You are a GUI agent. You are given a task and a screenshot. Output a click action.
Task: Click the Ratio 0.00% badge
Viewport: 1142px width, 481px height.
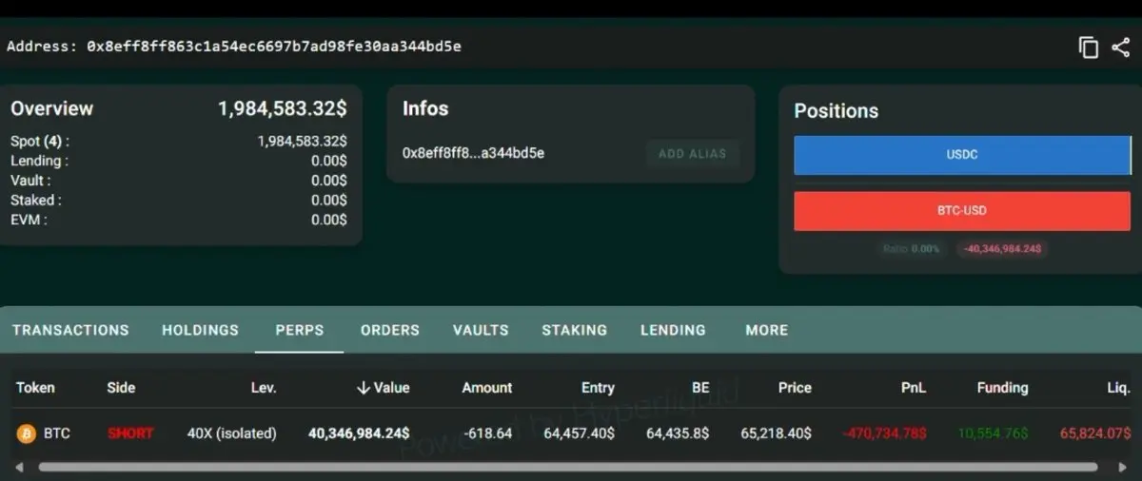(x=911, y=249)
